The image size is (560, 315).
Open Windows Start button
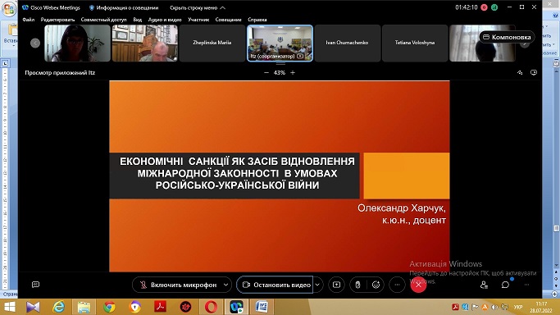pos(9,307)
